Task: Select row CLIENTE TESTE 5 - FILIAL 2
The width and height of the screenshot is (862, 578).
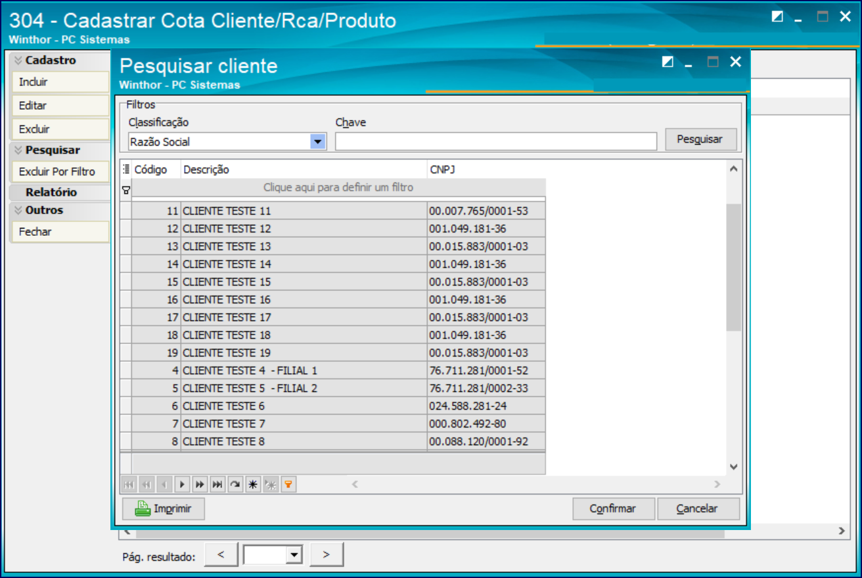Action: click(x=332, y=388)
